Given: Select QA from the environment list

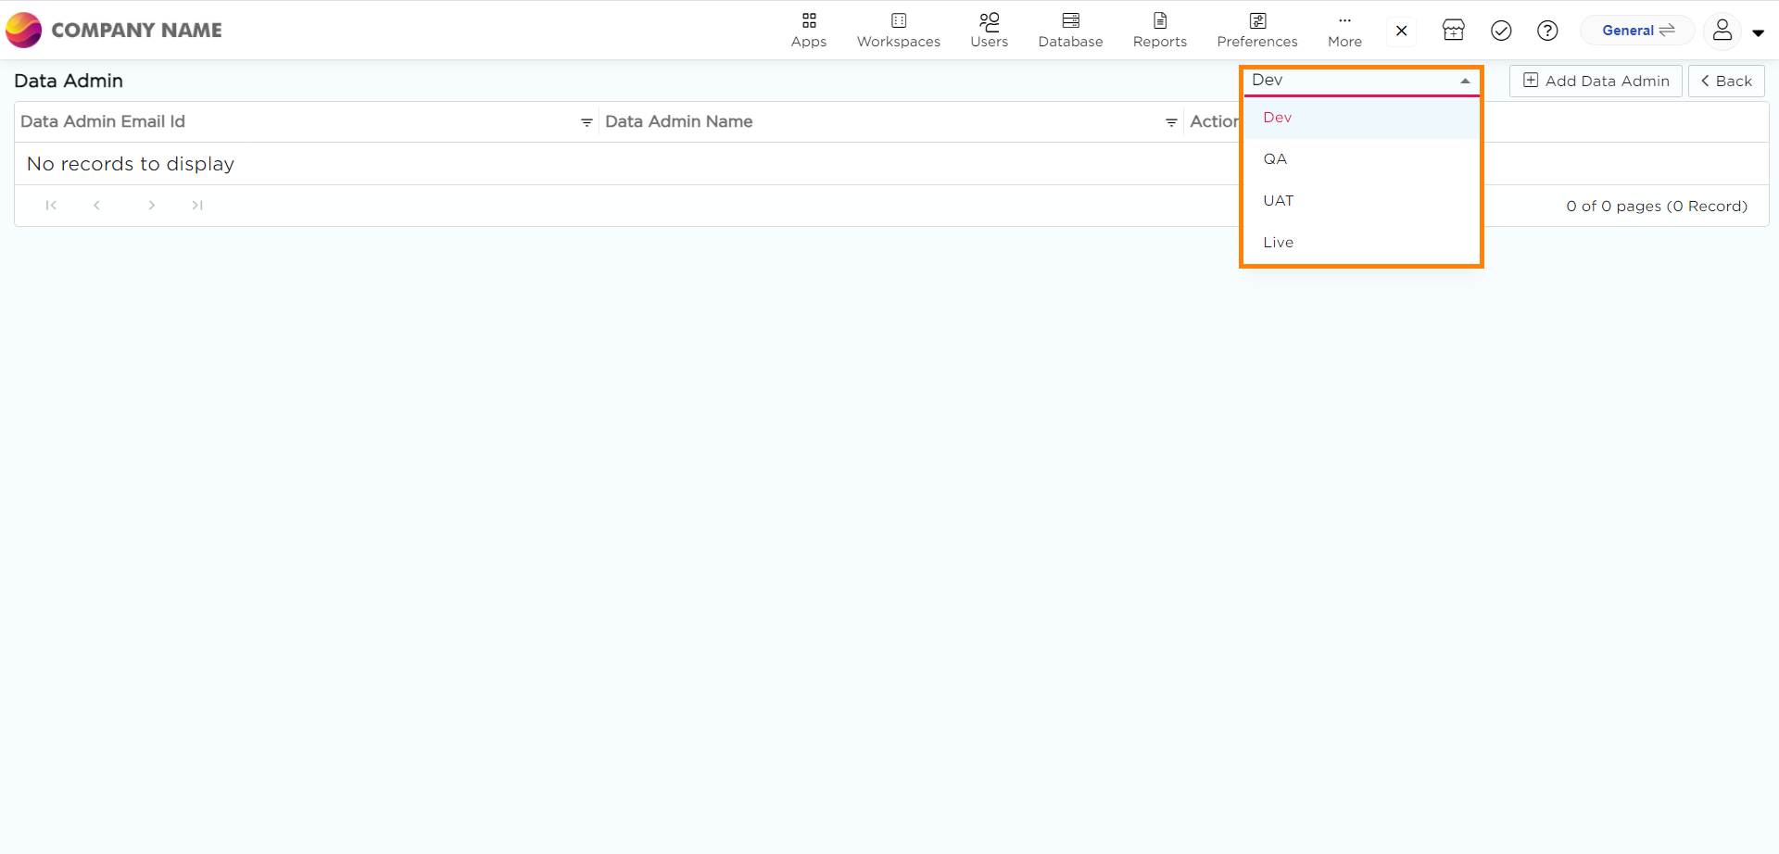Looking at the screenshot, I should (1275, 159).
